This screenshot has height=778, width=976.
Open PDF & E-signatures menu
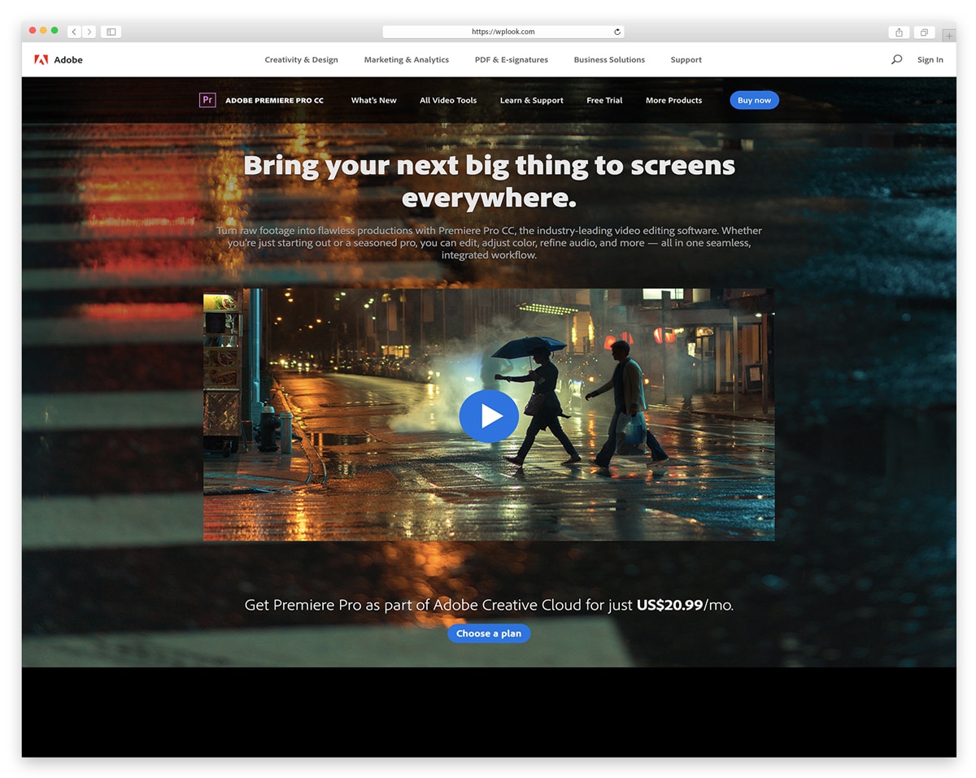512,59
